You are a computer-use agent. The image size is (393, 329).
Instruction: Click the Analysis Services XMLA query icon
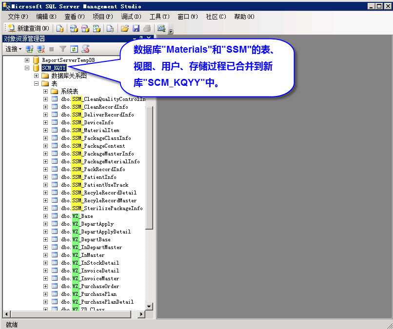pos(97,28)
